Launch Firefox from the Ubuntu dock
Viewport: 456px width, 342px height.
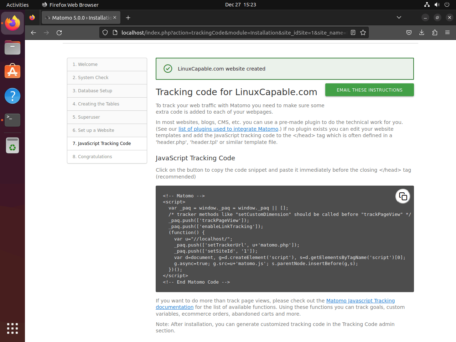(x=12, y=23)
